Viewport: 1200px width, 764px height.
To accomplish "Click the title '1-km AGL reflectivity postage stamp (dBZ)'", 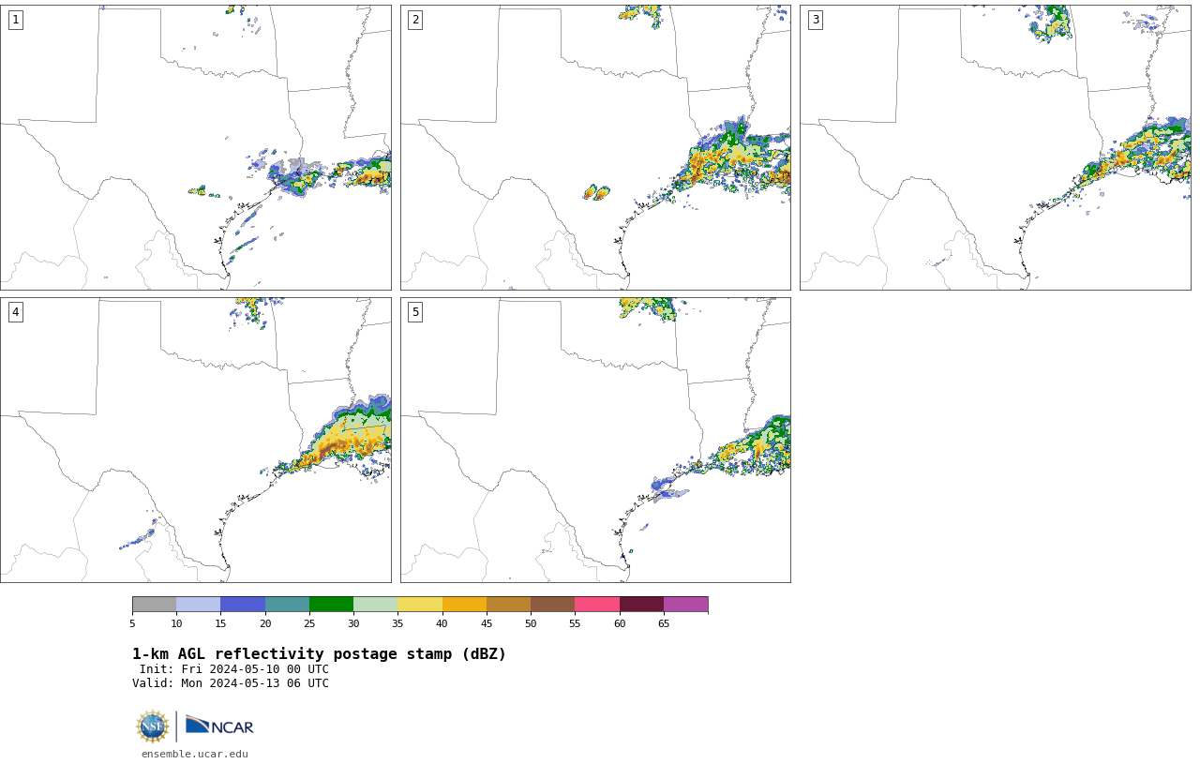I will tap(319, 654).
